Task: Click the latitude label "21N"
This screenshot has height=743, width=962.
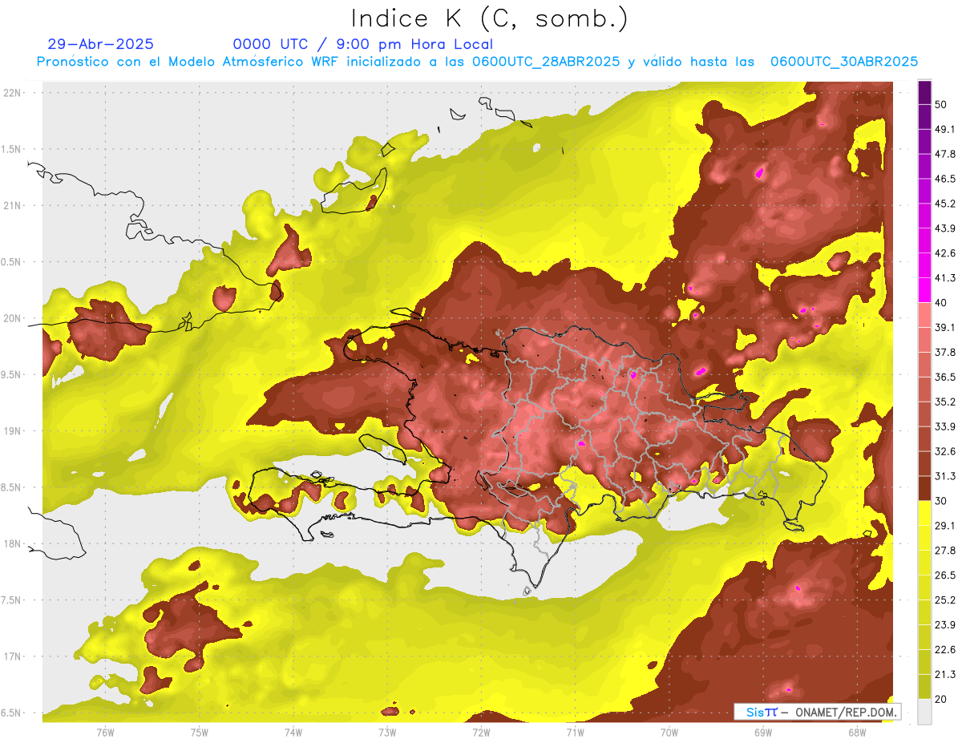Action: click(x=13, y=206)
